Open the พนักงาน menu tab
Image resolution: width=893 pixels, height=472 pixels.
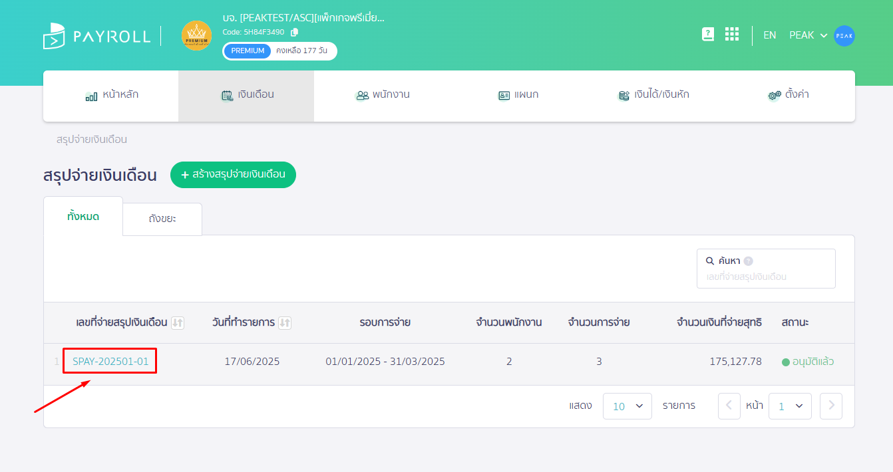382,95
